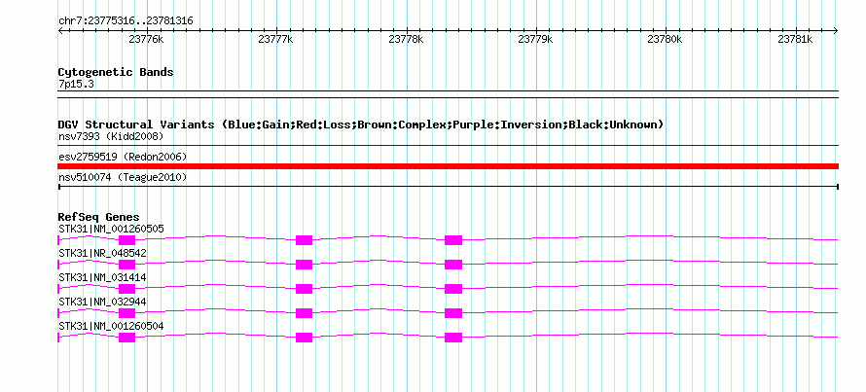Select third exon of STK31|NM_001260504

453,337
